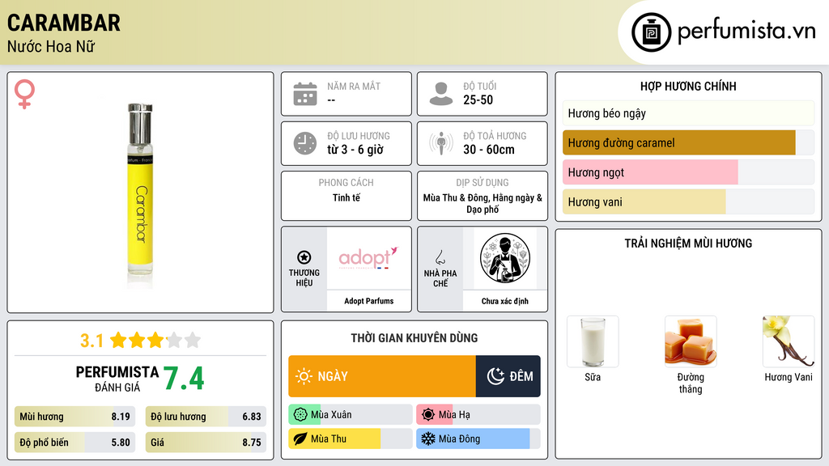829x466 pixels.
Task: Click the sun icon in Ngày bar
Action: point(304,376)
